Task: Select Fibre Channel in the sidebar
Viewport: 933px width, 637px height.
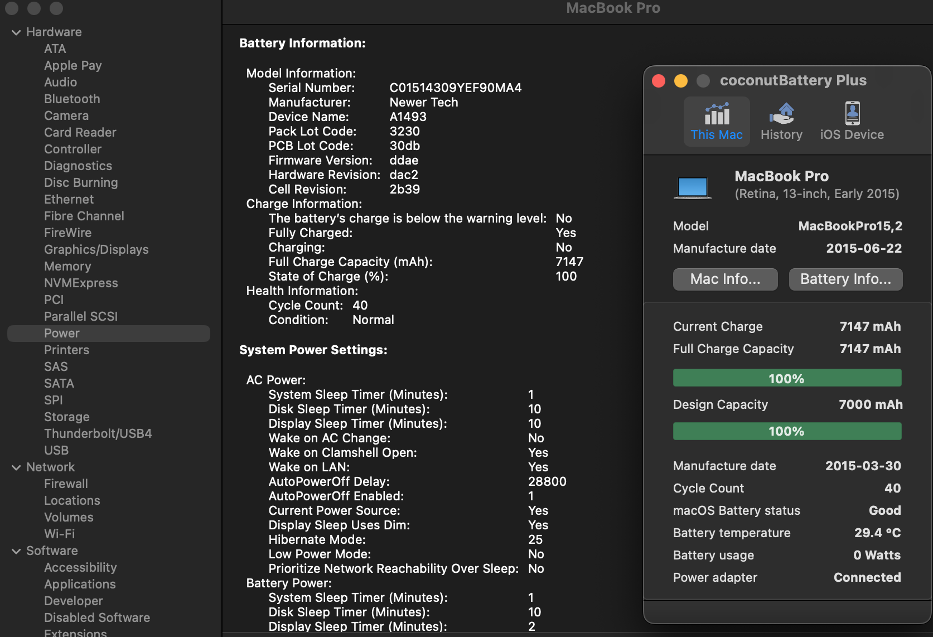Action: pyautogui.click(x=84, y=216)
